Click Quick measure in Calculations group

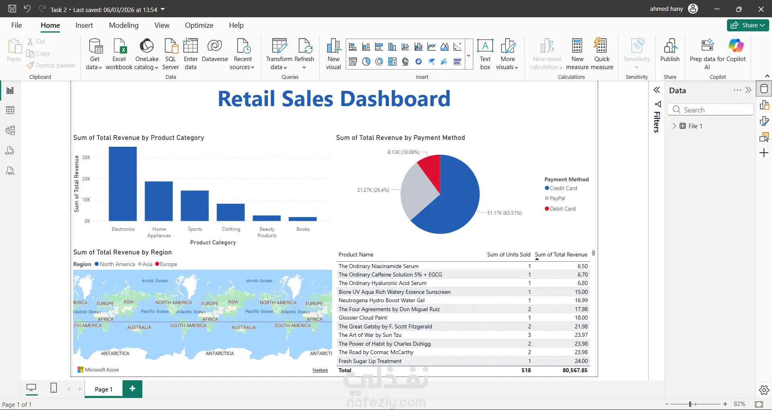(x=602, y=54)
